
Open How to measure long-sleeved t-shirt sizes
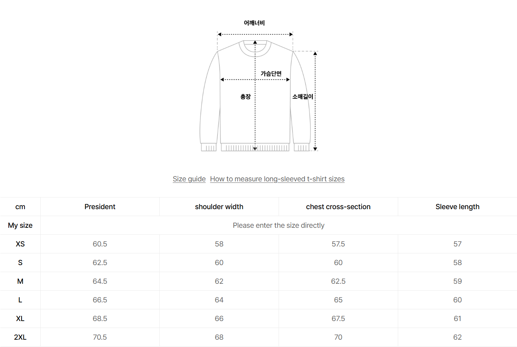(x=277, y=179)
